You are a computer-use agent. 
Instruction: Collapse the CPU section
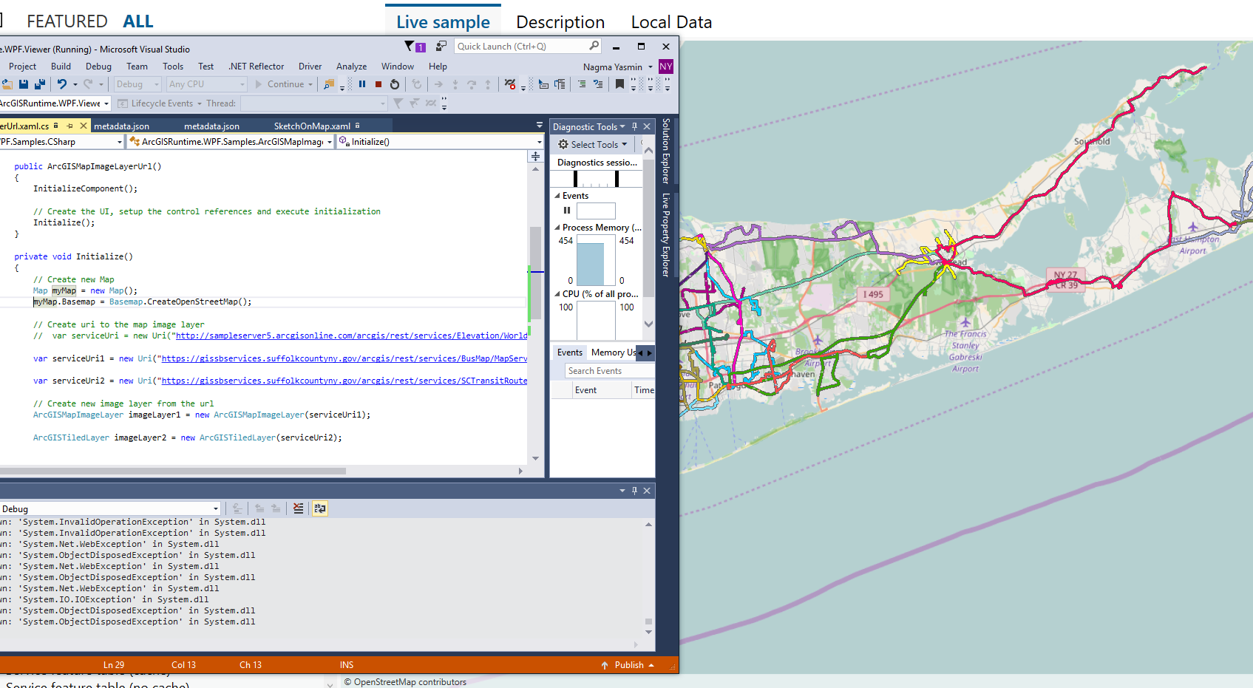(x=557, y=294)
